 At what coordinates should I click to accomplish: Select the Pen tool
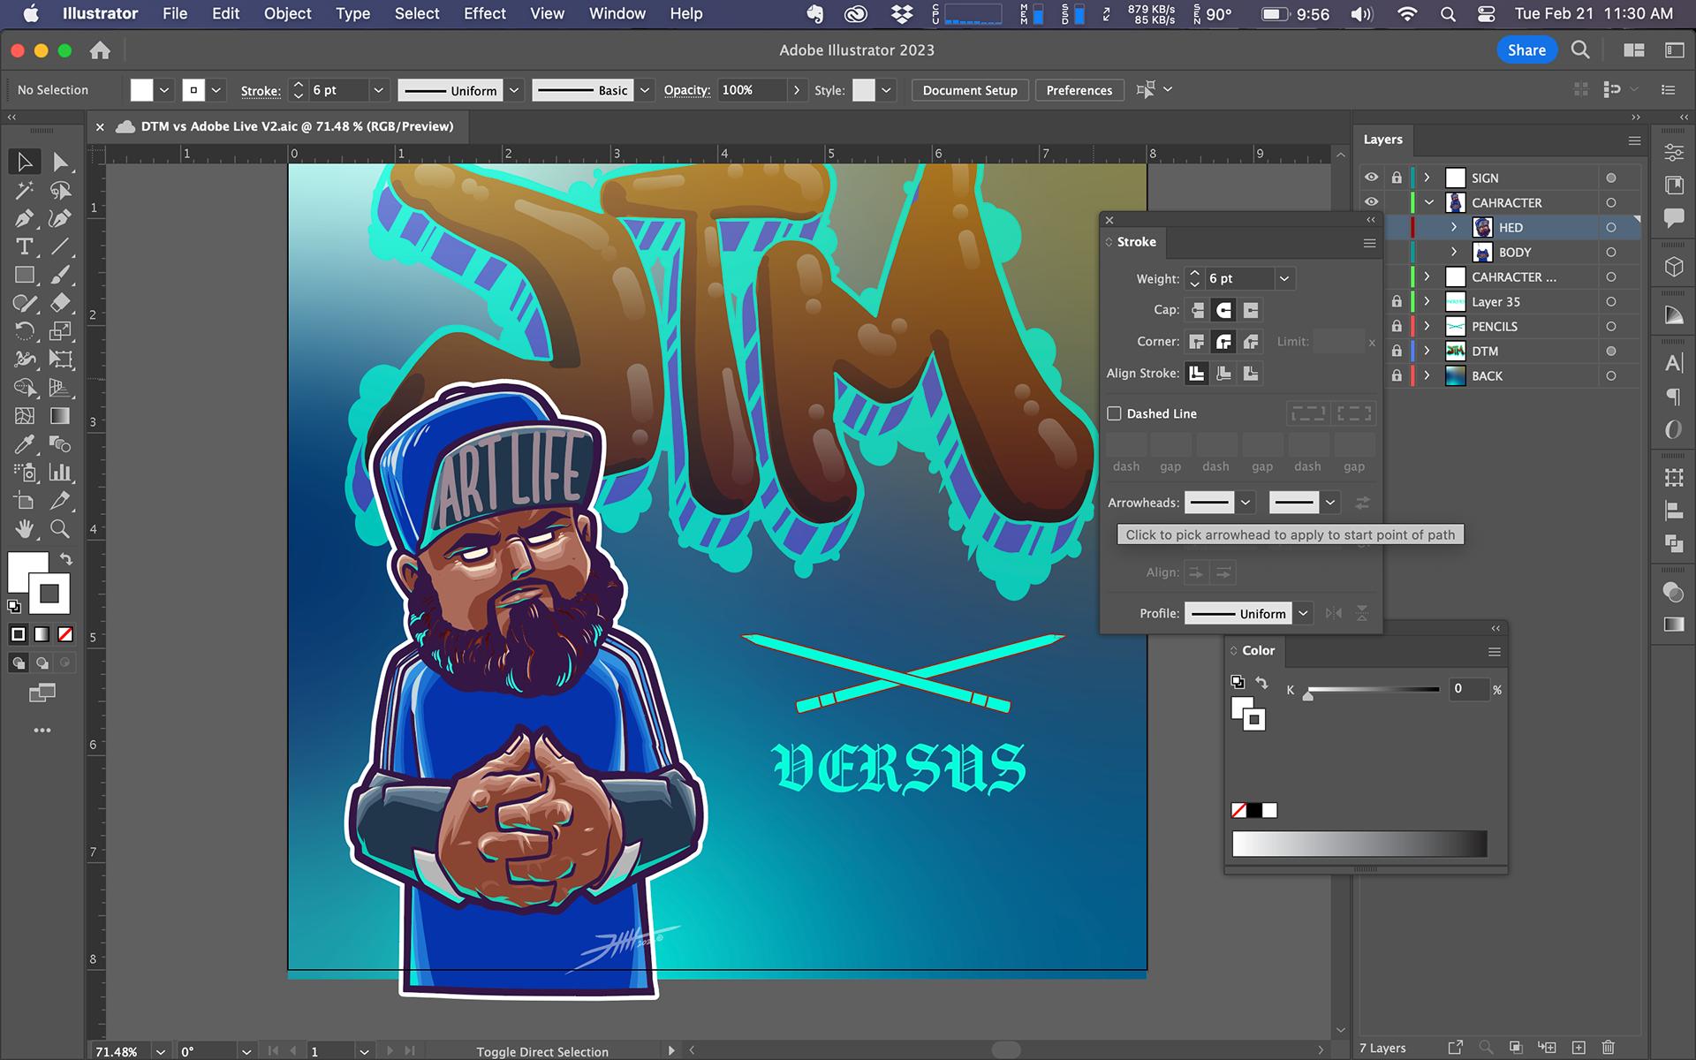pos(25,218)
